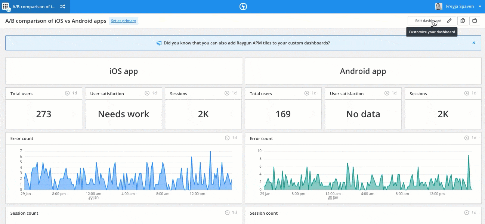This screenshot has width=485, height=224.
Task: Click the Set as primary link
Action: point(123,21)
